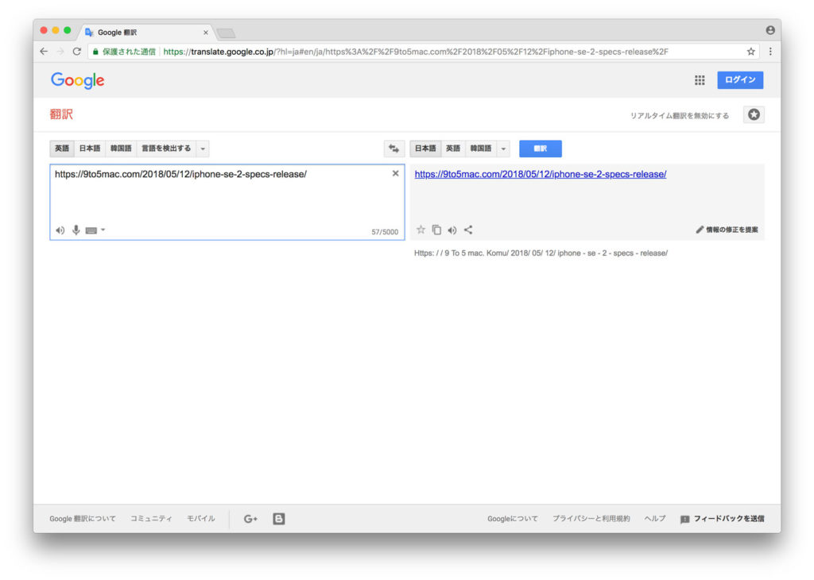Image resolution: width=814 pixels, height=580 pixels.
Task: Open input tools keyboard dropdown arrow
Action: (103, 230)
